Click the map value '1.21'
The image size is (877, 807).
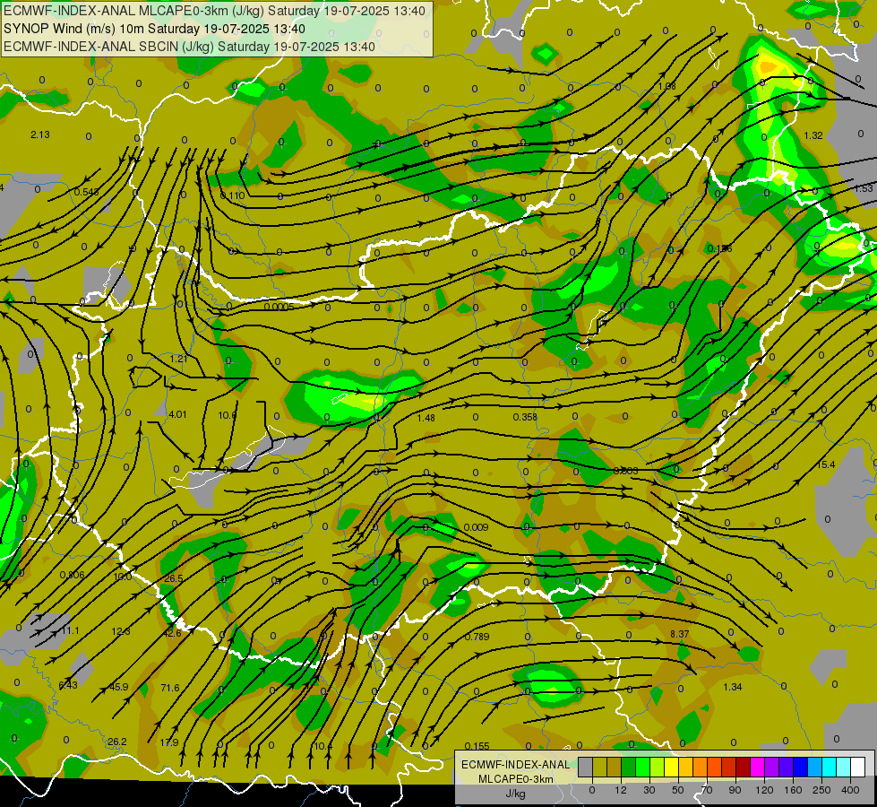point(178,359)
